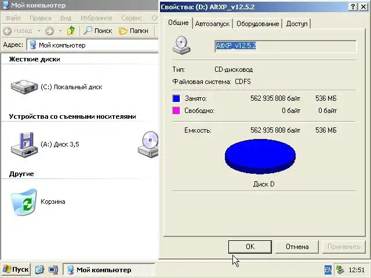Viewport: 371px width, 278px height.
Task: Open the Пуск start menu
Action: click(x=16, y=269)
